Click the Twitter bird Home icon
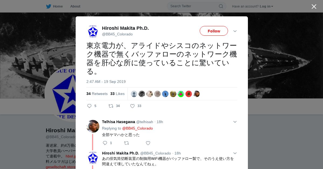Image resolution: width=323 pixels, height=169 pixels. pyautogui.click(x=48, y=6)
